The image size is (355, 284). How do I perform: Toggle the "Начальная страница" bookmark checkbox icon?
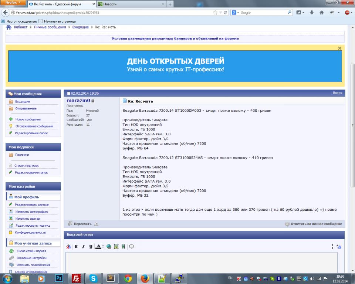click(41, 21)
